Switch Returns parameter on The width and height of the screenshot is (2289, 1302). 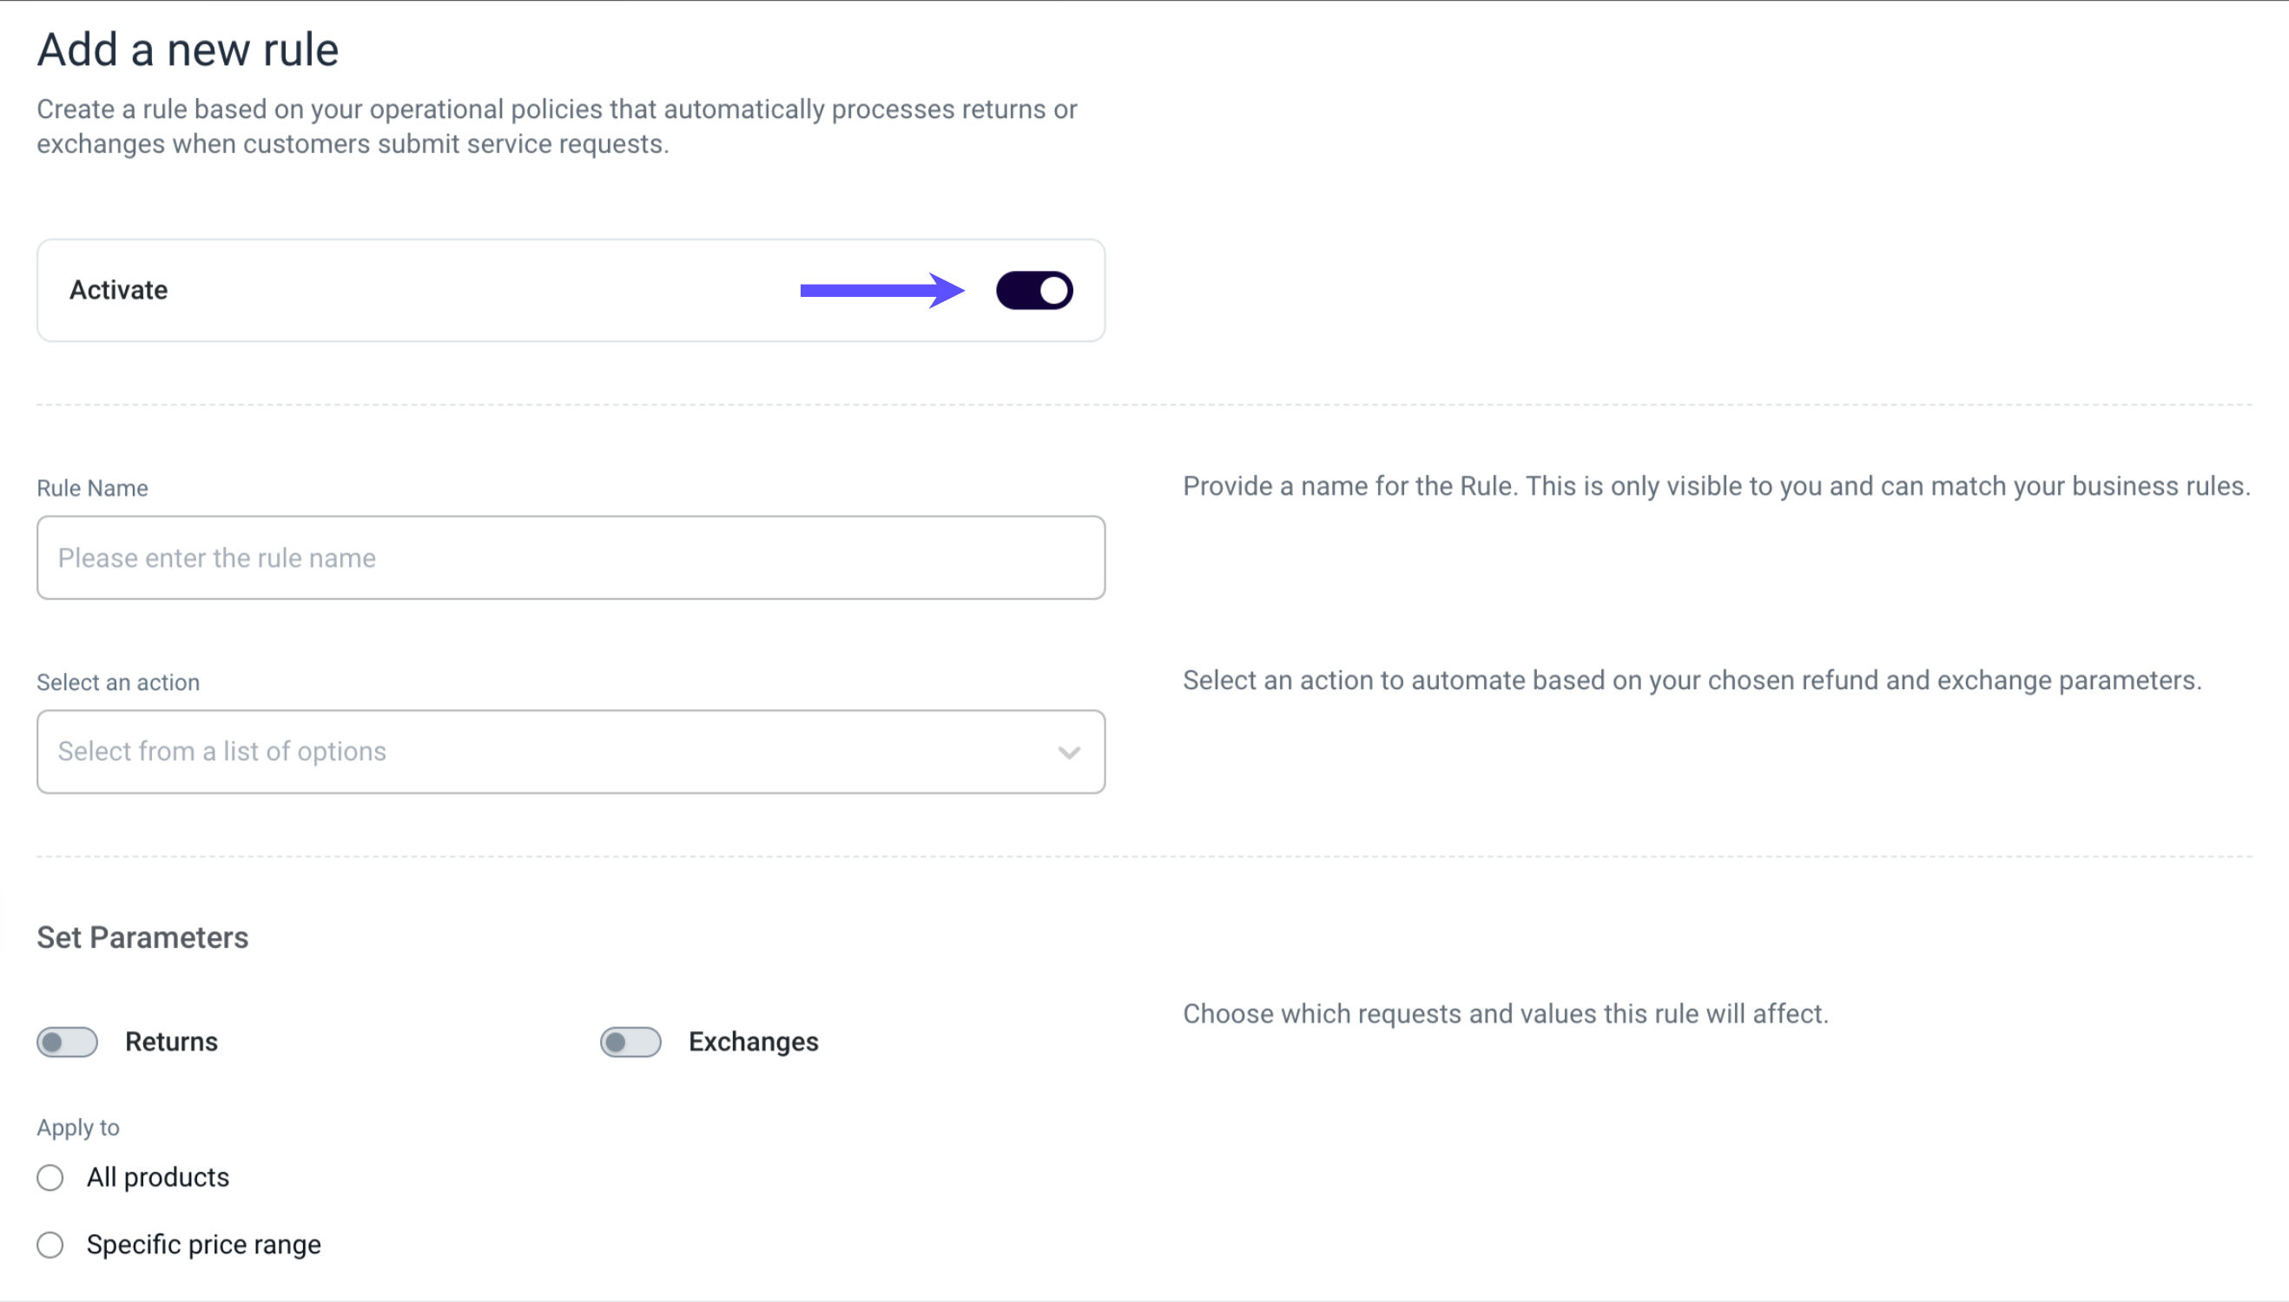pyautogui.click(x=67, y=1041)
